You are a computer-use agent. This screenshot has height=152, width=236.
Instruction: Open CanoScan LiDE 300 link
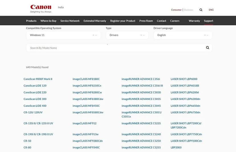pos(35,99)
